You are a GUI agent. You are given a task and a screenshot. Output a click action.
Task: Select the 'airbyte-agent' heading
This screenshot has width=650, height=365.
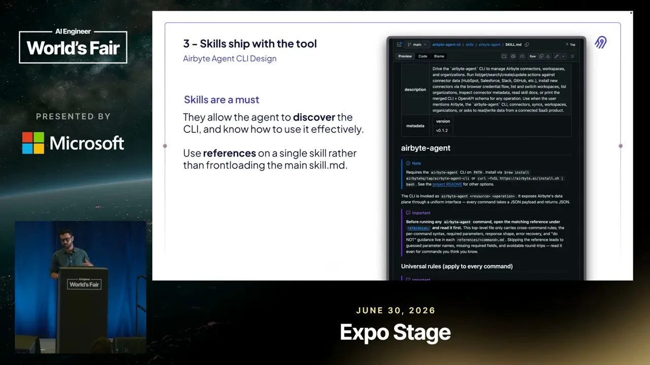pos(426,148)
